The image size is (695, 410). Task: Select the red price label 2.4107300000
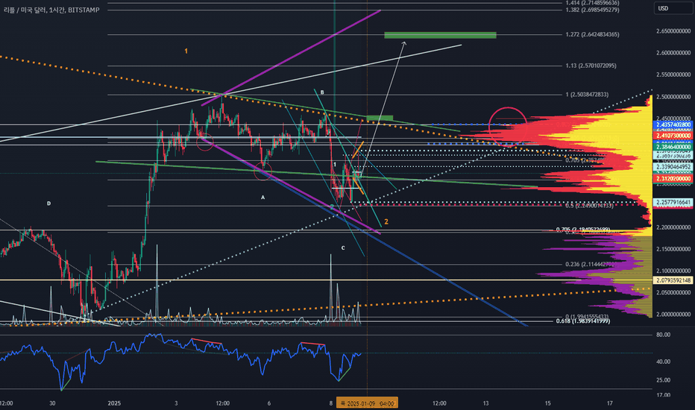pyautogui.click(x=673, y=136)
